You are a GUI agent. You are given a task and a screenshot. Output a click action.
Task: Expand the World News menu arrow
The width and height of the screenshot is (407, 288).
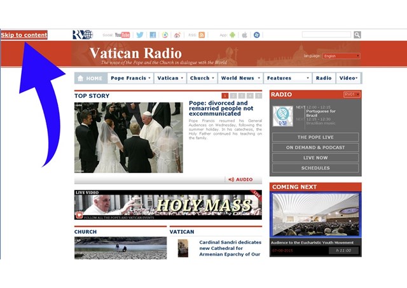259,78
